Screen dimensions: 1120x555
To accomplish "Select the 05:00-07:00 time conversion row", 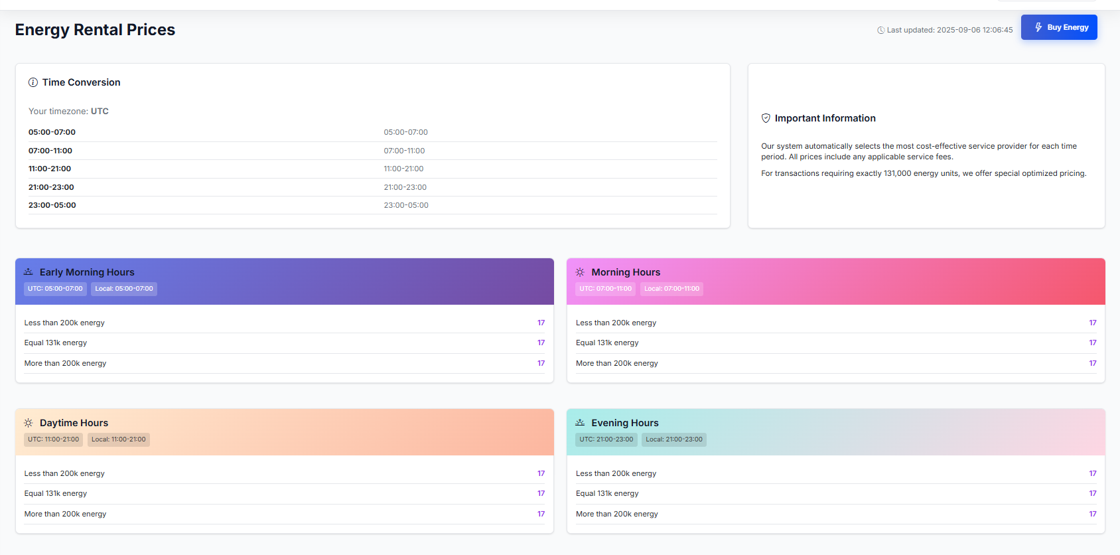I will pyautogui.click(x=372, y=133).
